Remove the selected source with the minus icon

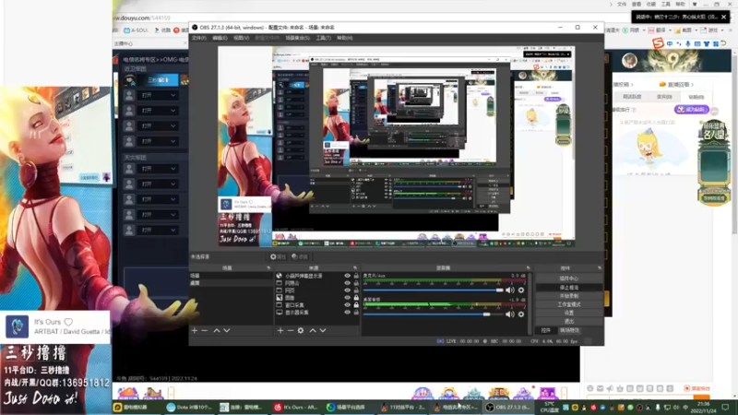click(x=290, y=331)
